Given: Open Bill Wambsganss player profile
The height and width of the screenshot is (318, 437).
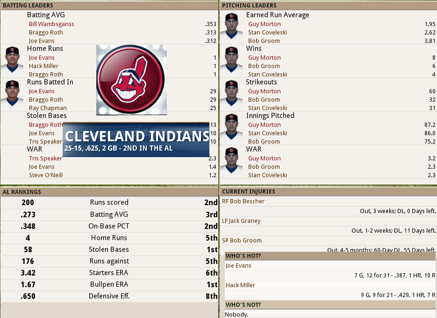Looking at the screenshot, I should click(x=51, y=24).
